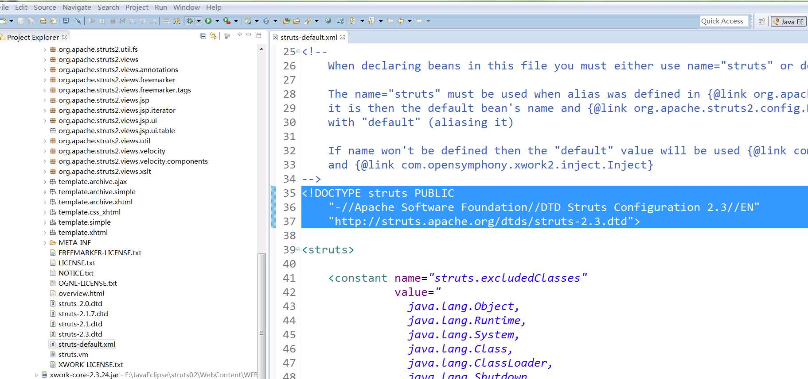Click the 'struts.excludedClasses' attribute value
The width and height of the screenshot is (808, 379).
[508, 278]
